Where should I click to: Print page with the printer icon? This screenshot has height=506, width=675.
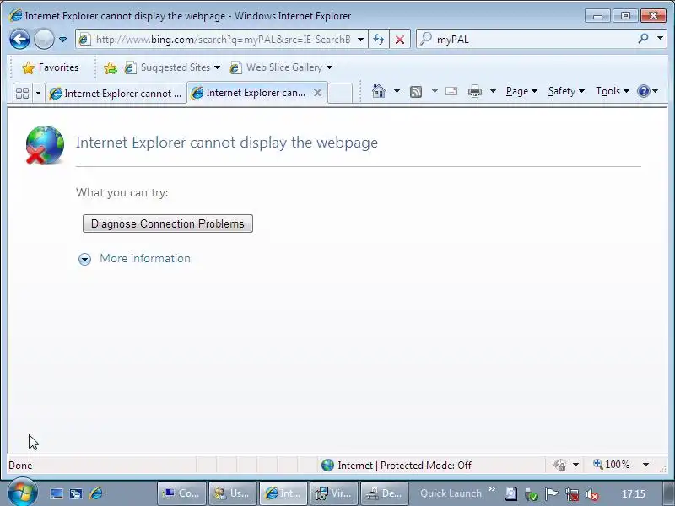(475, 91)
